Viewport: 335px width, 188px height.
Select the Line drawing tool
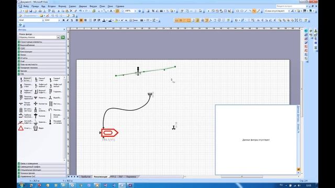point(245,11)
